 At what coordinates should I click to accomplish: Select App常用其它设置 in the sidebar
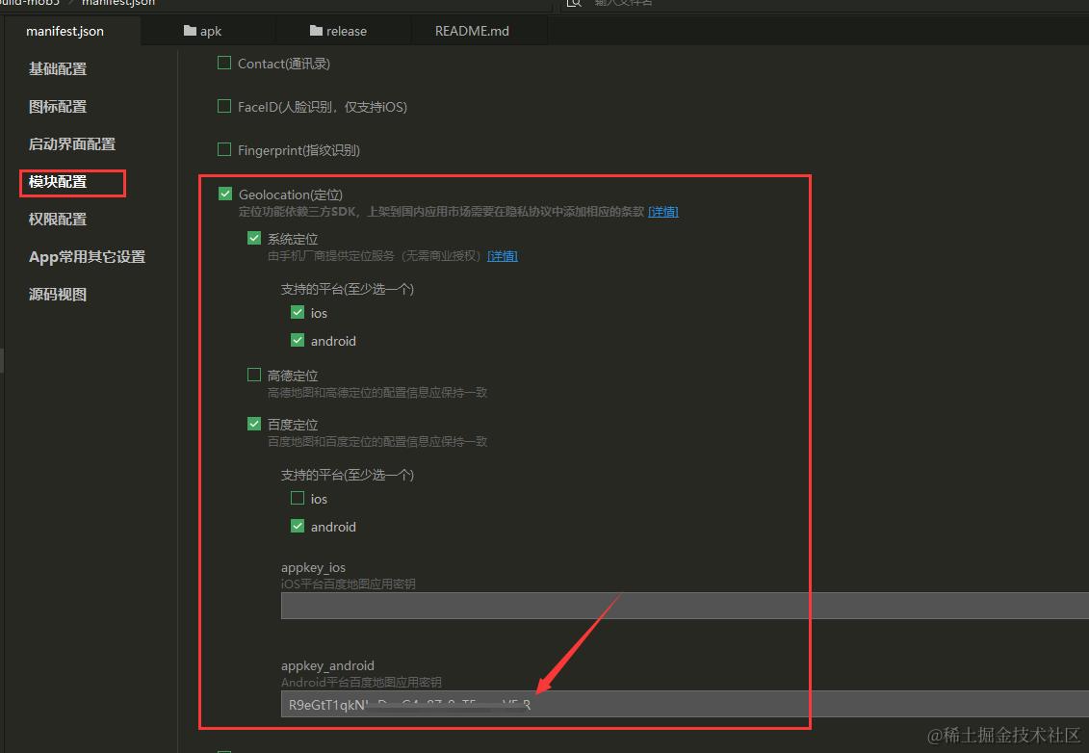[87, 256]
